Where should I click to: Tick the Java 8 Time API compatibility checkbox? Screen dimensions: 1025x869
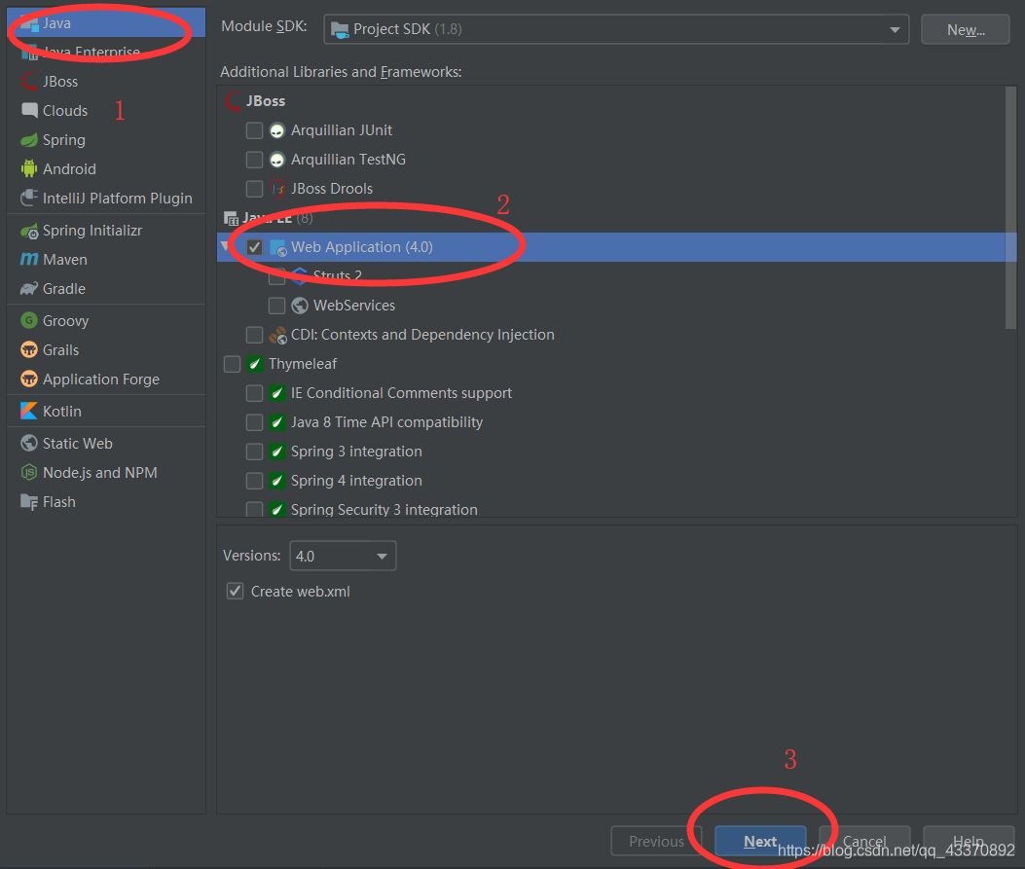[x=254, y=422]
